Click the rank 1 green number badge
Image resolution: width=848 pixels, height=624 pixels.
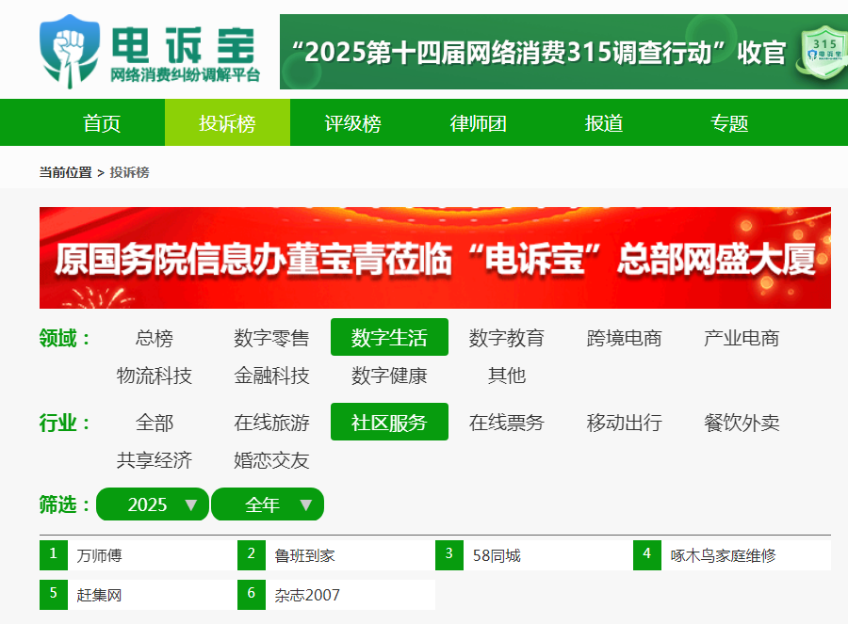(54, 555)
